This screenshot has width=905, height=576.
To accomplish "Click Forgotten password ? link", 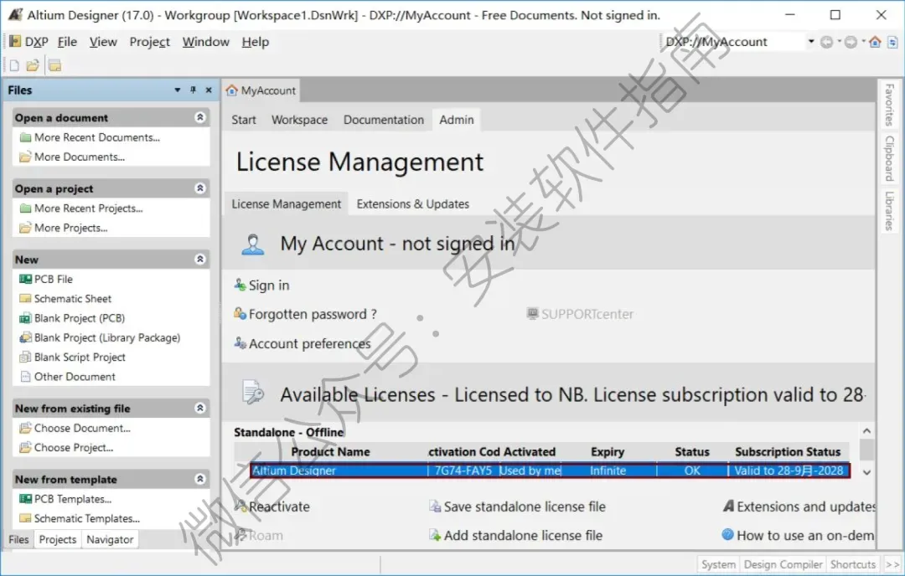I will click(x=313, y=314).
